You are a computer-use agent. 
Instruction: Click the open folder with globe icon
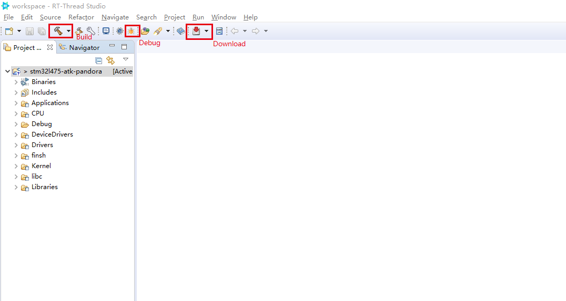point(146,32)
